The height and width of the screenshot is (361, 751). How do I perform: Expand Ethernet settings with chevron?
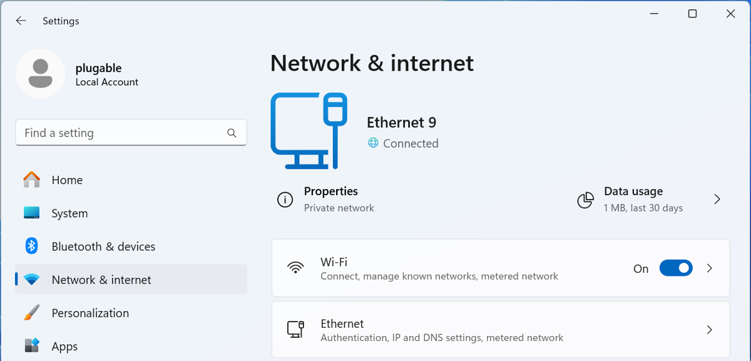709,330
